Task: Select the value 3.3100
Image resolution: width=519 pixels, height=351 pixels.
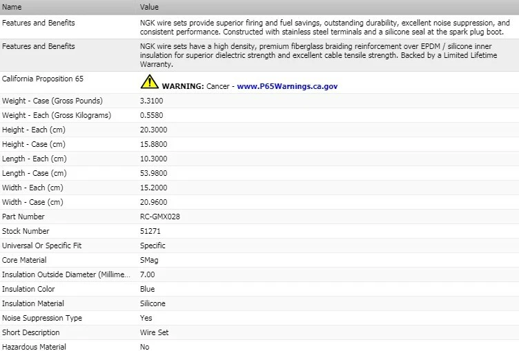Action: tap(152, 101)
